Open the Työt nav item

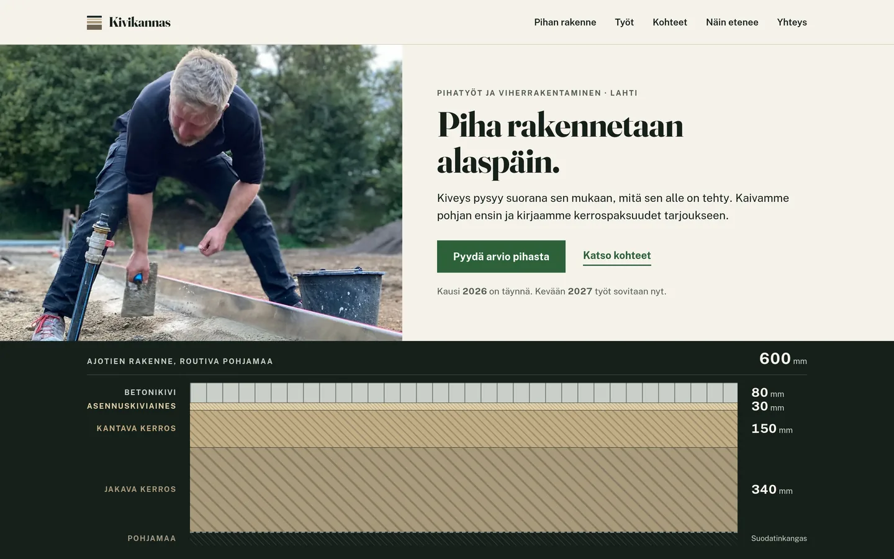(624, 22)
